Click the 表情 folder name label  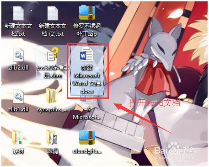[53, 151]
